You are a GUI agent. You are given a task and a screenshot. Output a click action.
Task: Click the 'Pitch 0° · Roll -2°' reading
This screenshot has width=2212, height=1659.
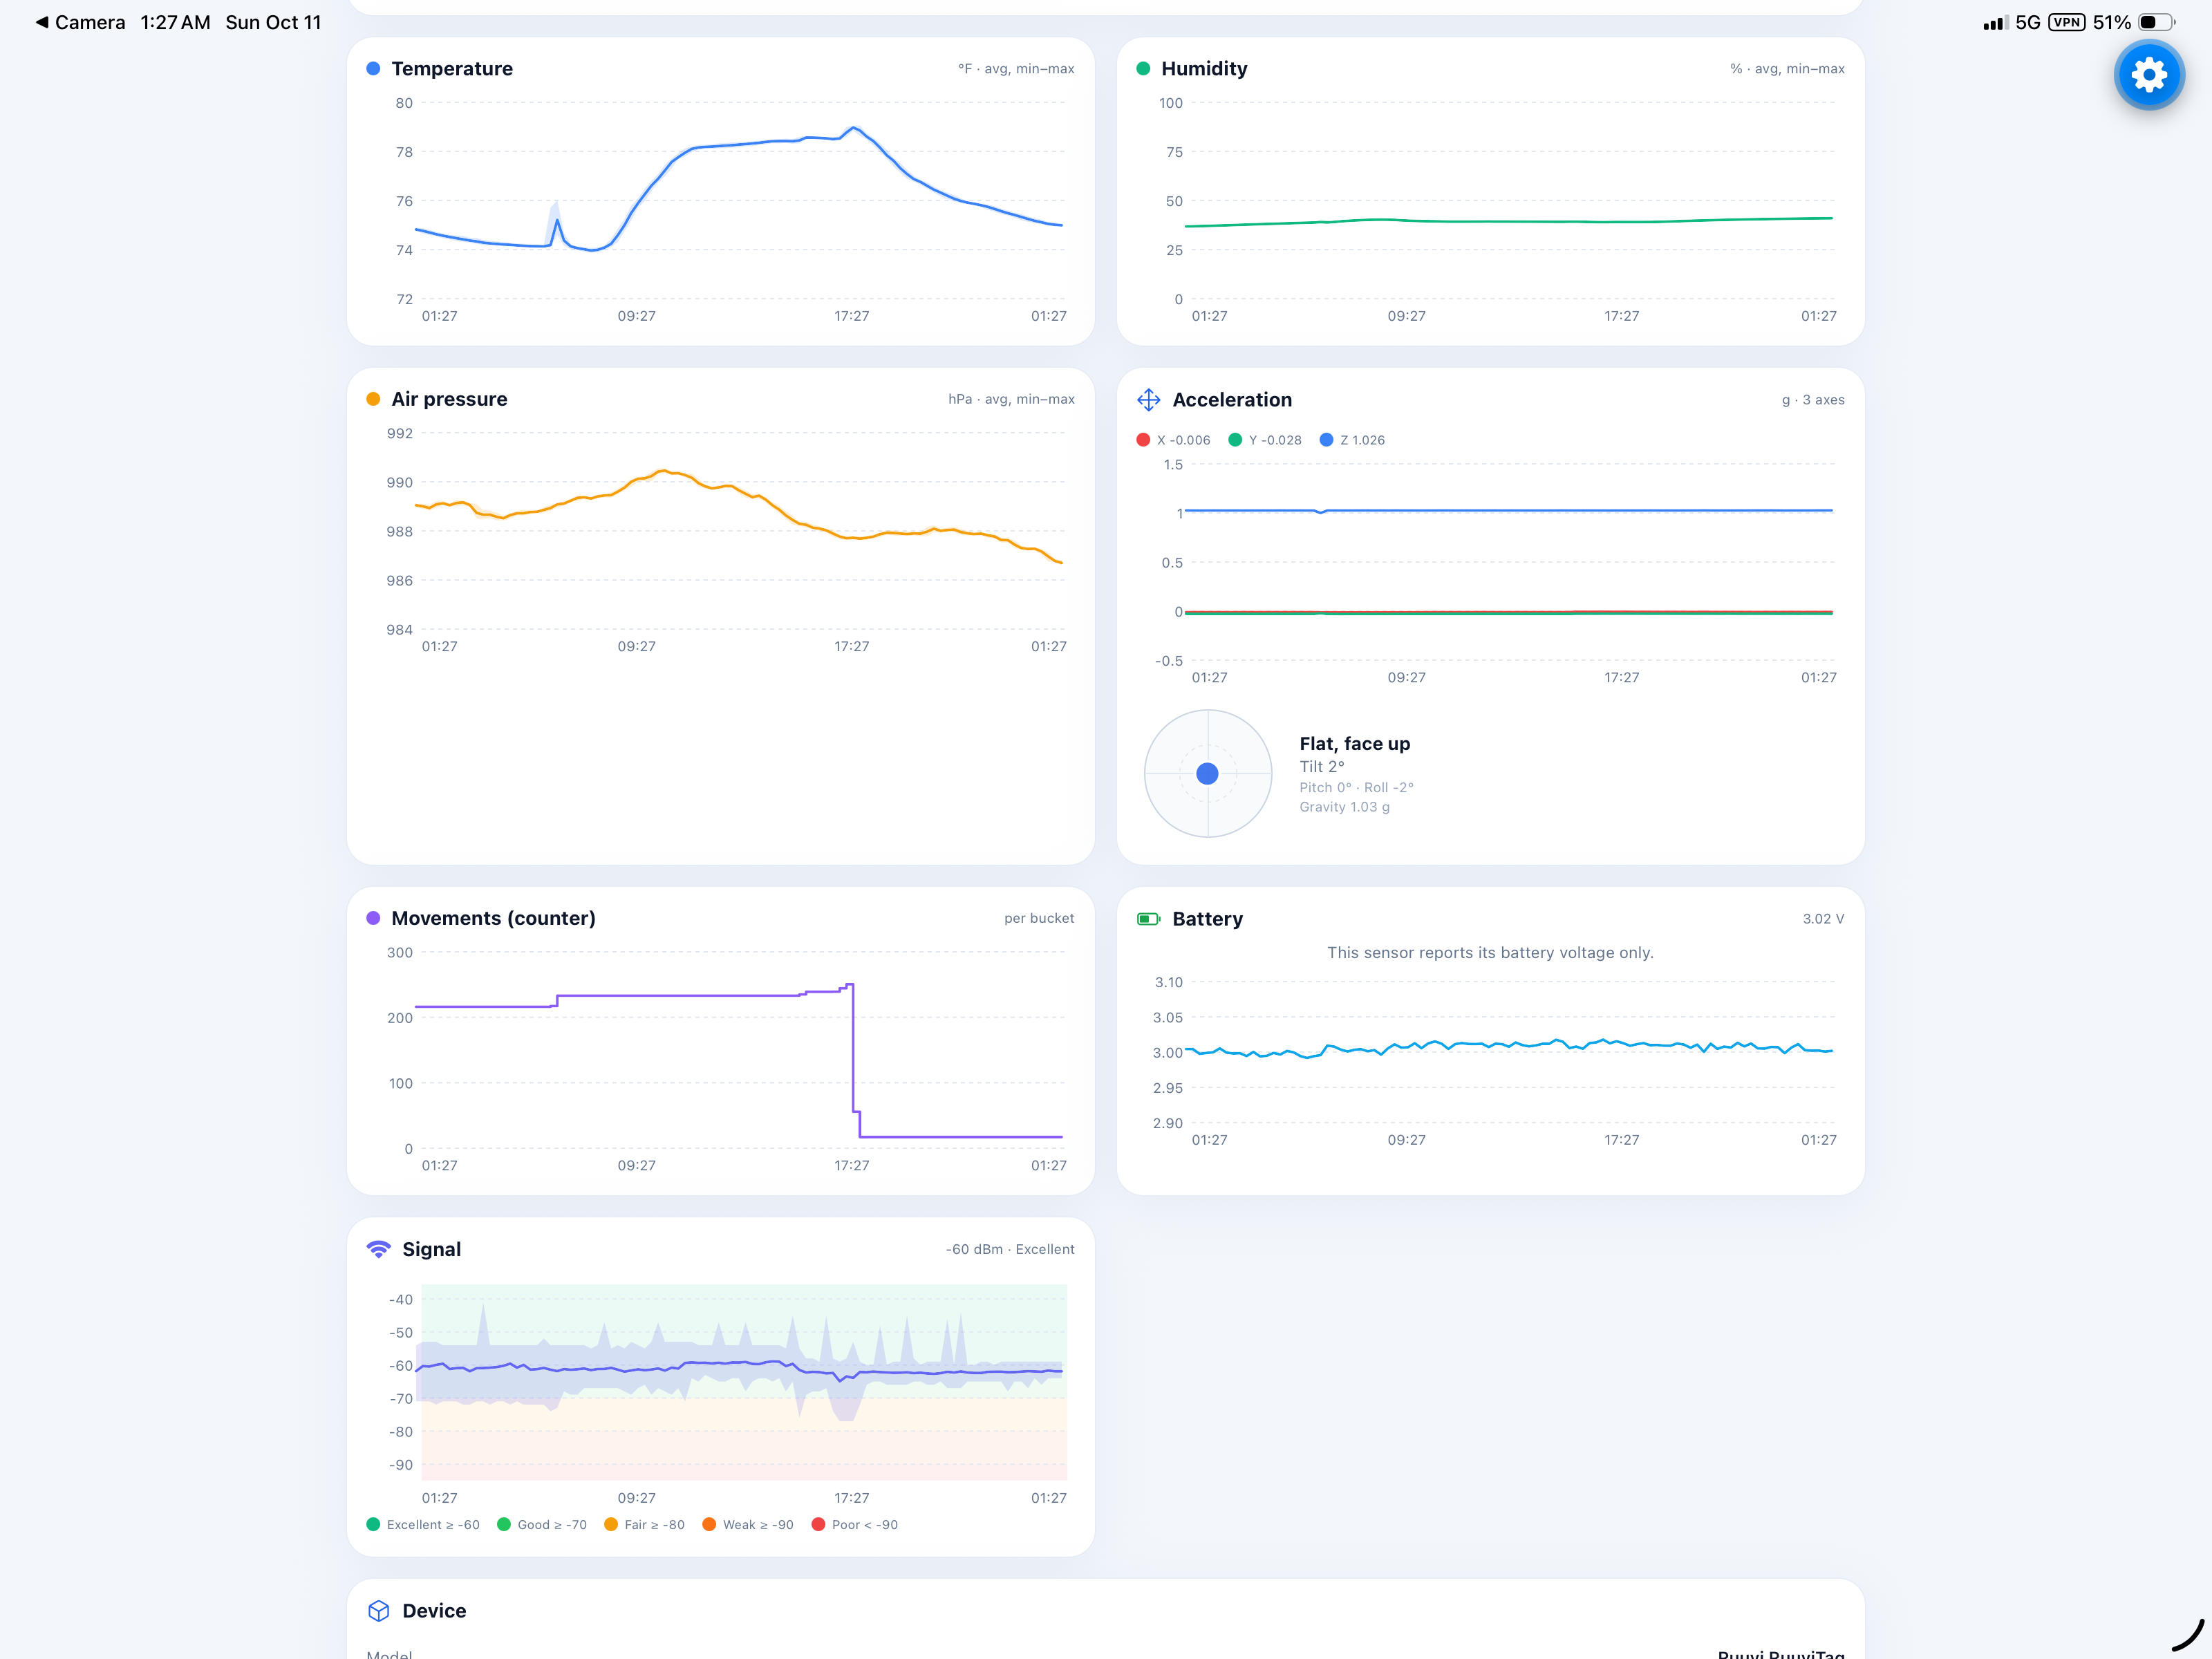[x=1356, y=788]
